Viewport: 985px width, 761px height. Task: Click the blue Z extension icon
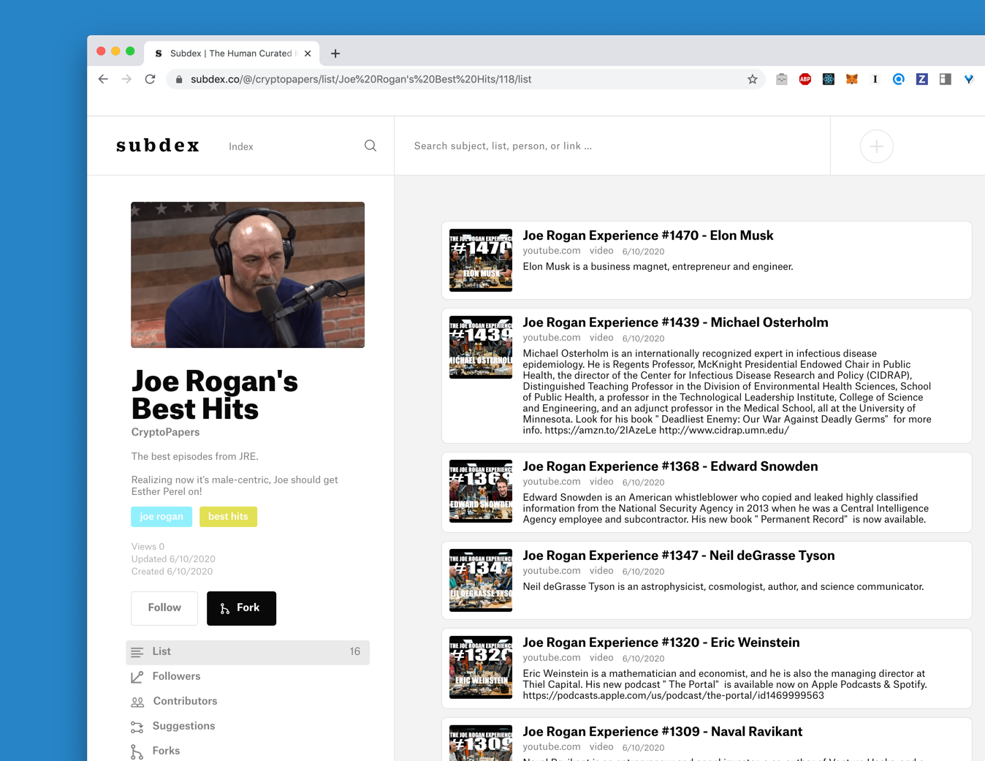click(x=921, y=79)
